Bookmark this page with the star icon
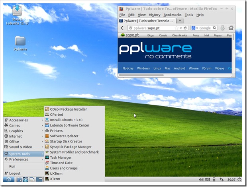247x187 pixels. (176, 28)
